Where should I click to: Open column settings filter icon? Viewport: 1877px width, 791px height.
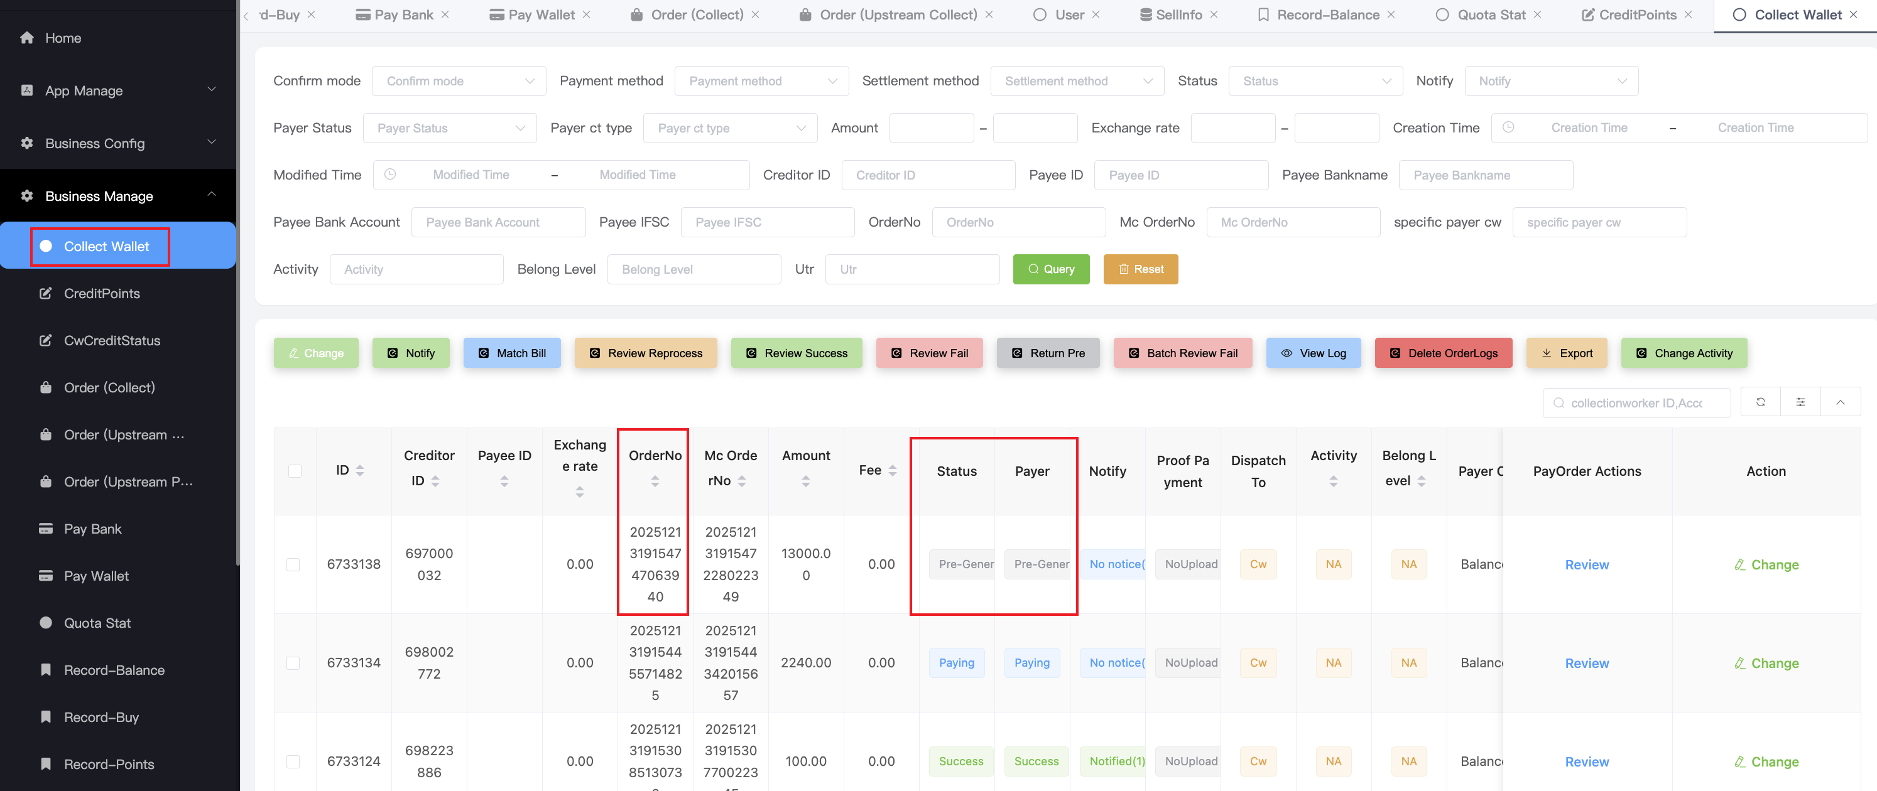click(1800, 402)
